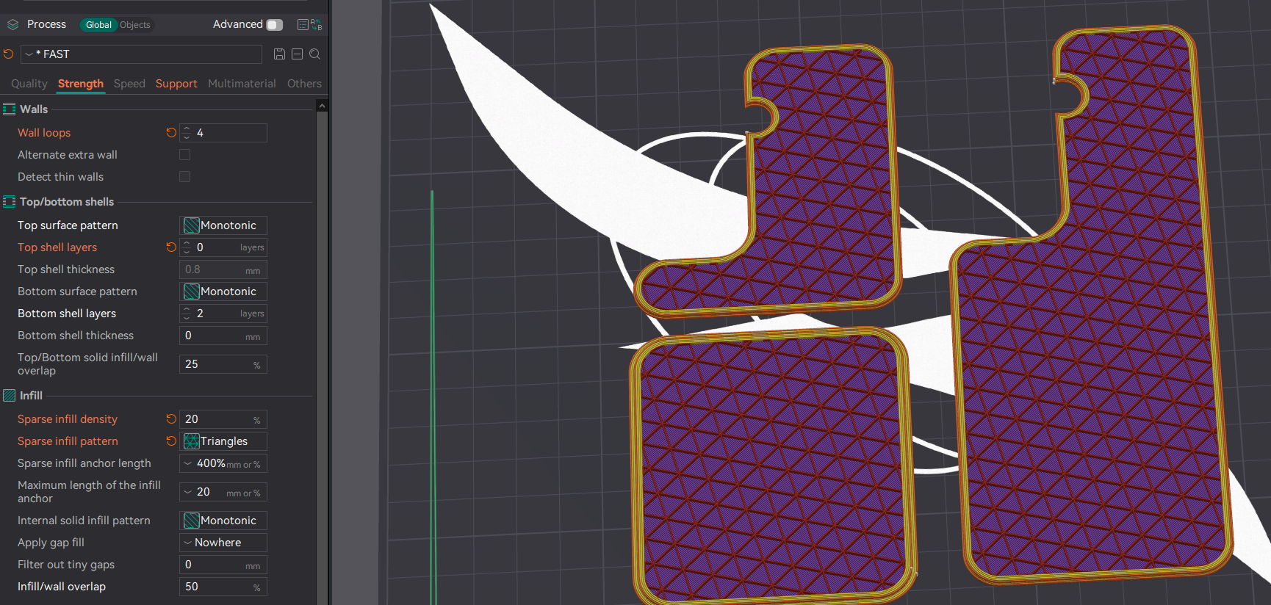Save the current FAST preset
This screenshot has width=1271, height=605.
point(279,54)
